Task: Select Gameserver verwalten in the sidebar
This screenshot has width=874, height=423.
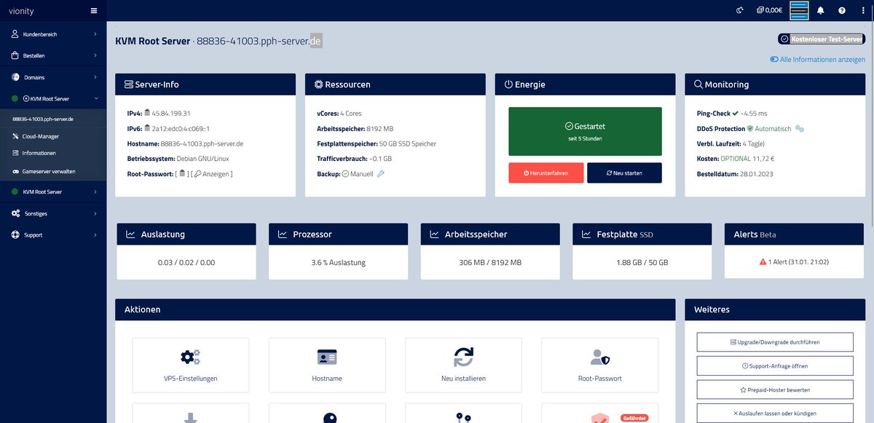Action: point(48,170)
